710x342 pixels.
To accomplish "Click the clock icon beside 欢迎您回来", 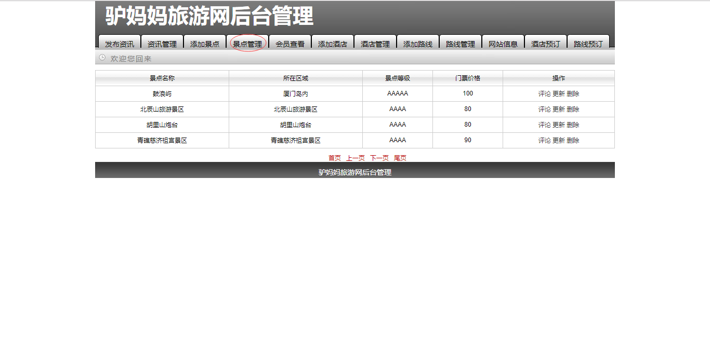I will coord(102,58).
